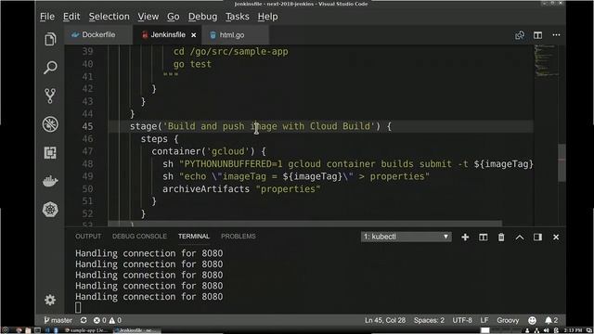This screenshot has width=594, height=334.
Task: Open the View menu
Action: pyautogui.click(x=148, y=17)
